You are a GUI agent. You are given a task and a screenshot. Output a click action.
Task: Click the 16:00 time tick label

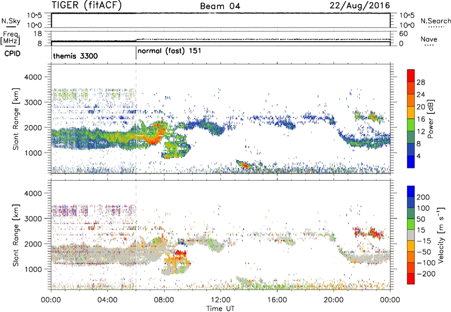(277, 300)
